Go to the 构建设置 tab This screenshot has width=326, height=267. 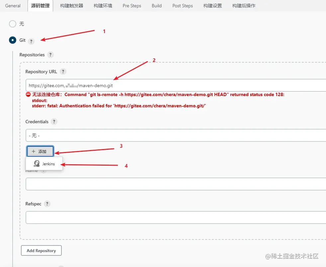[212, 6]
